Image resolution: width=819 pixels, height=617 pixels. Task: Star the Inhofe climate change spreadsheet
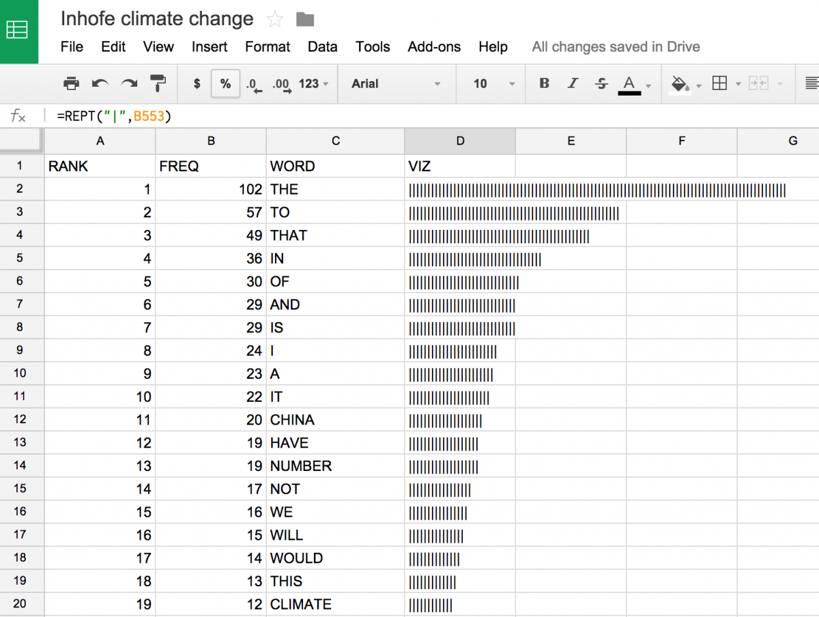click(274, 19)
